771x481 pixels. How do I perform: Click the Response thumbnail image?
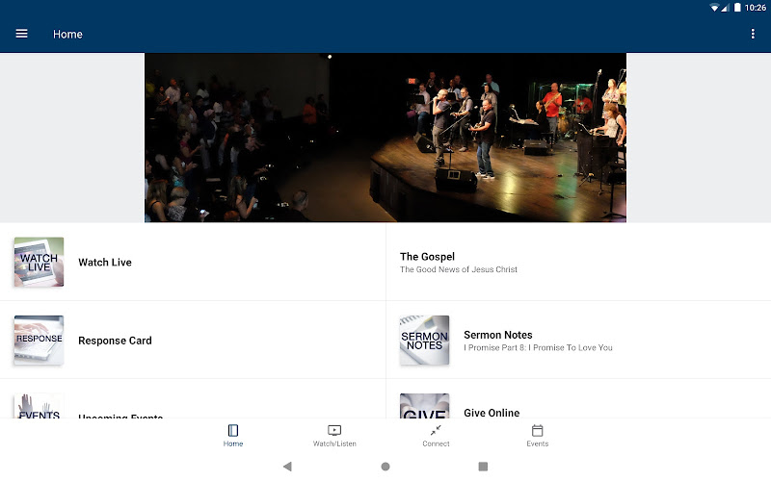(x=39, y=340)
